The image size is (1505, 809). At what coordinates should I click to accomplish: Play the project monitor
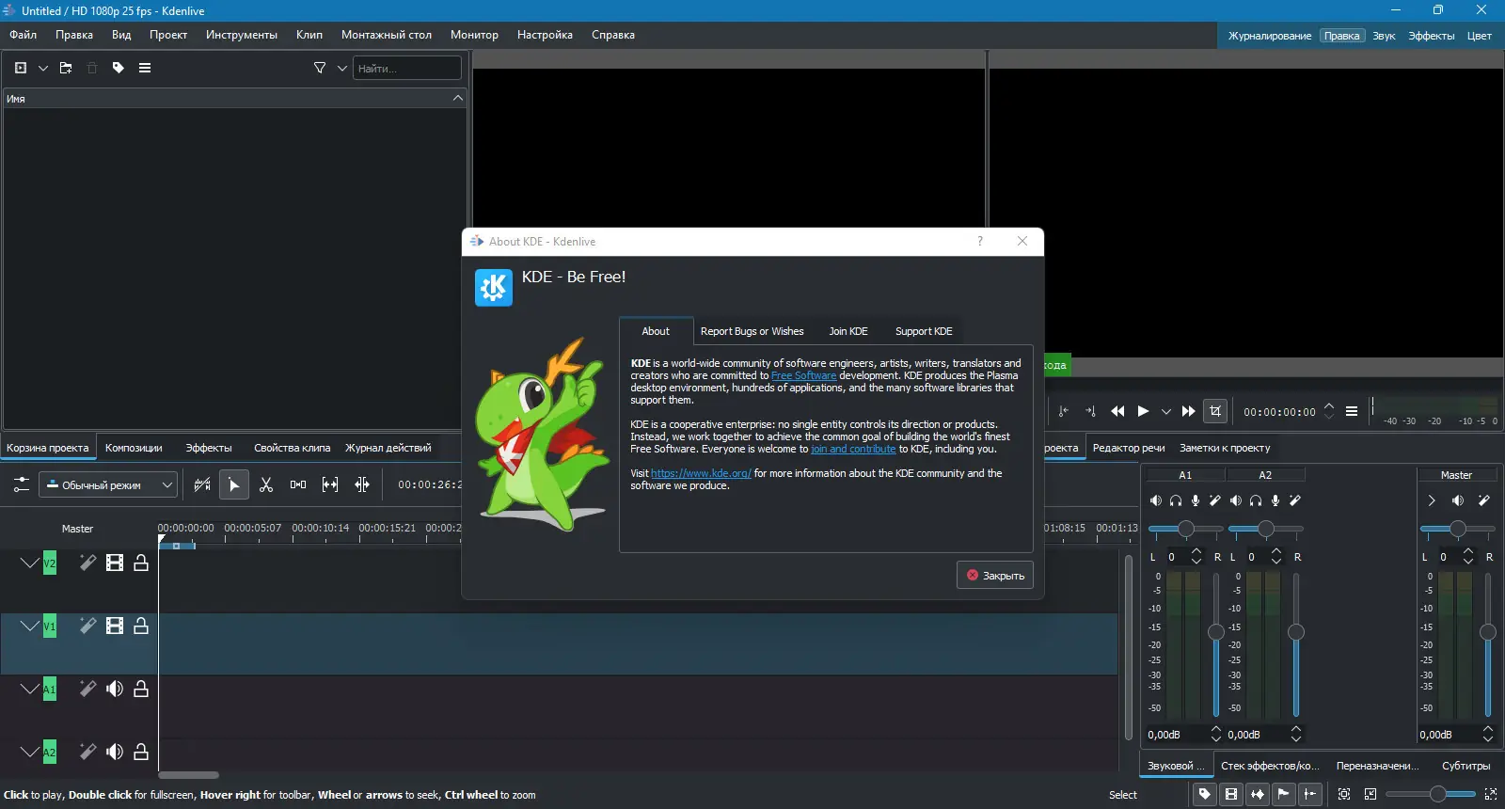(x=1143, y=411)
